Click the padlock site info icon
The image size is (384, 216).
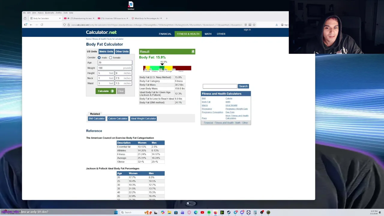tap(68, 25)
